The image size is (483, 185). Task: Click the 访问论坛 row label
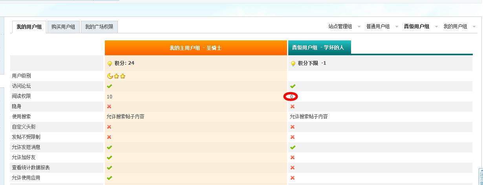(21, 86)
